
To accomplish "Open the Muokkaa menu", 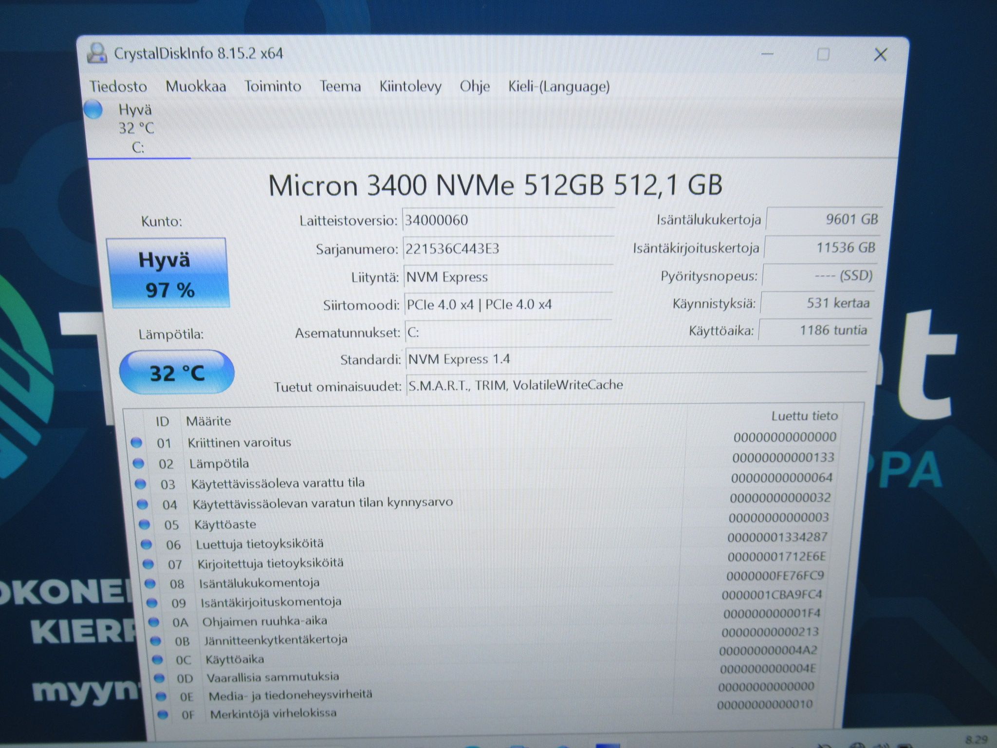I will (x=196, y=86).
